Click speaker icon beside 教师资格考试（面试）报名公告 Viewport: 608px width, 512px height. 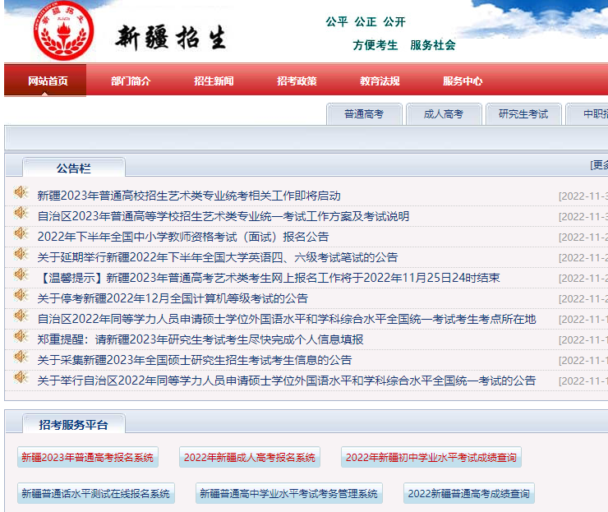tap(21, 233)
